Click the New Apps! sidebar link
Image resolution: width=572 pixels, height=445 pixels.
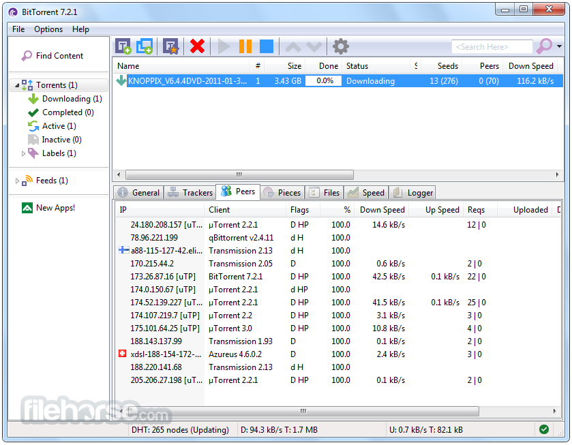[x=55, y=208]
